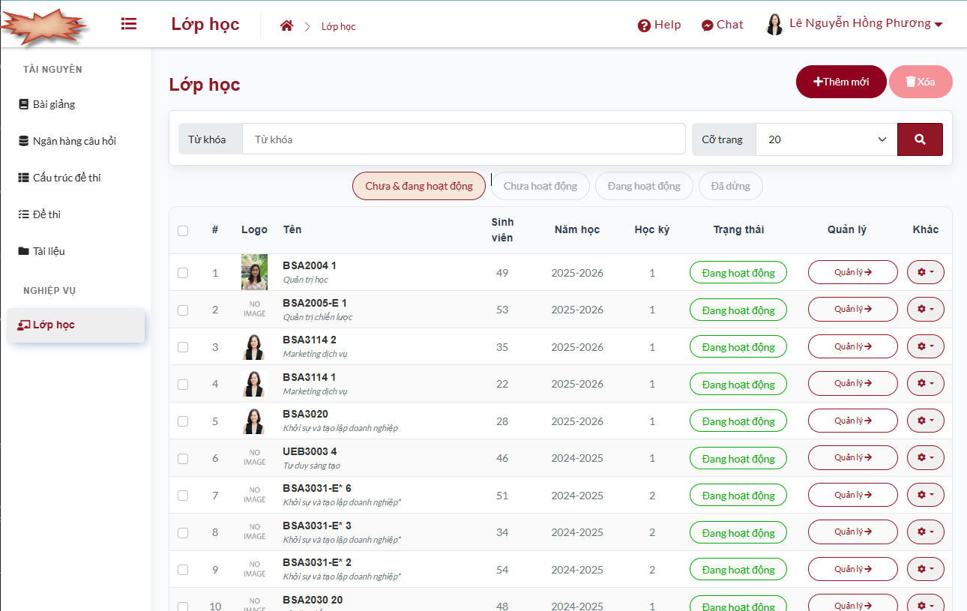Open Tài liệu folder in sidebar
The height and width of the screenshot is (611, 967).
pyautogui.click(x=48, y=251)
